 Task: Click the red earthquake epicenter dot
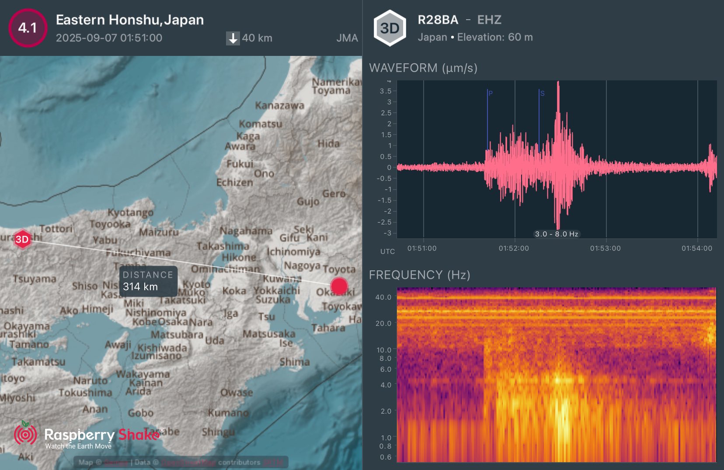pos(339,286)
